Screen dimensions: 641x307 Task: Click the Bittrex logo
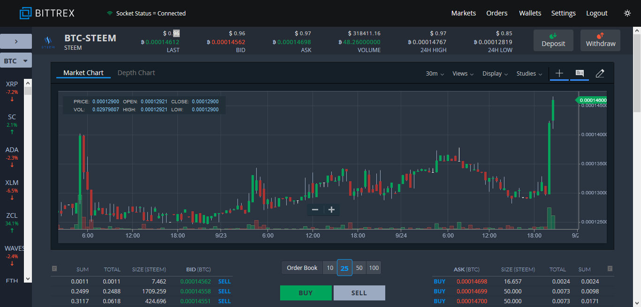[47, 13]
